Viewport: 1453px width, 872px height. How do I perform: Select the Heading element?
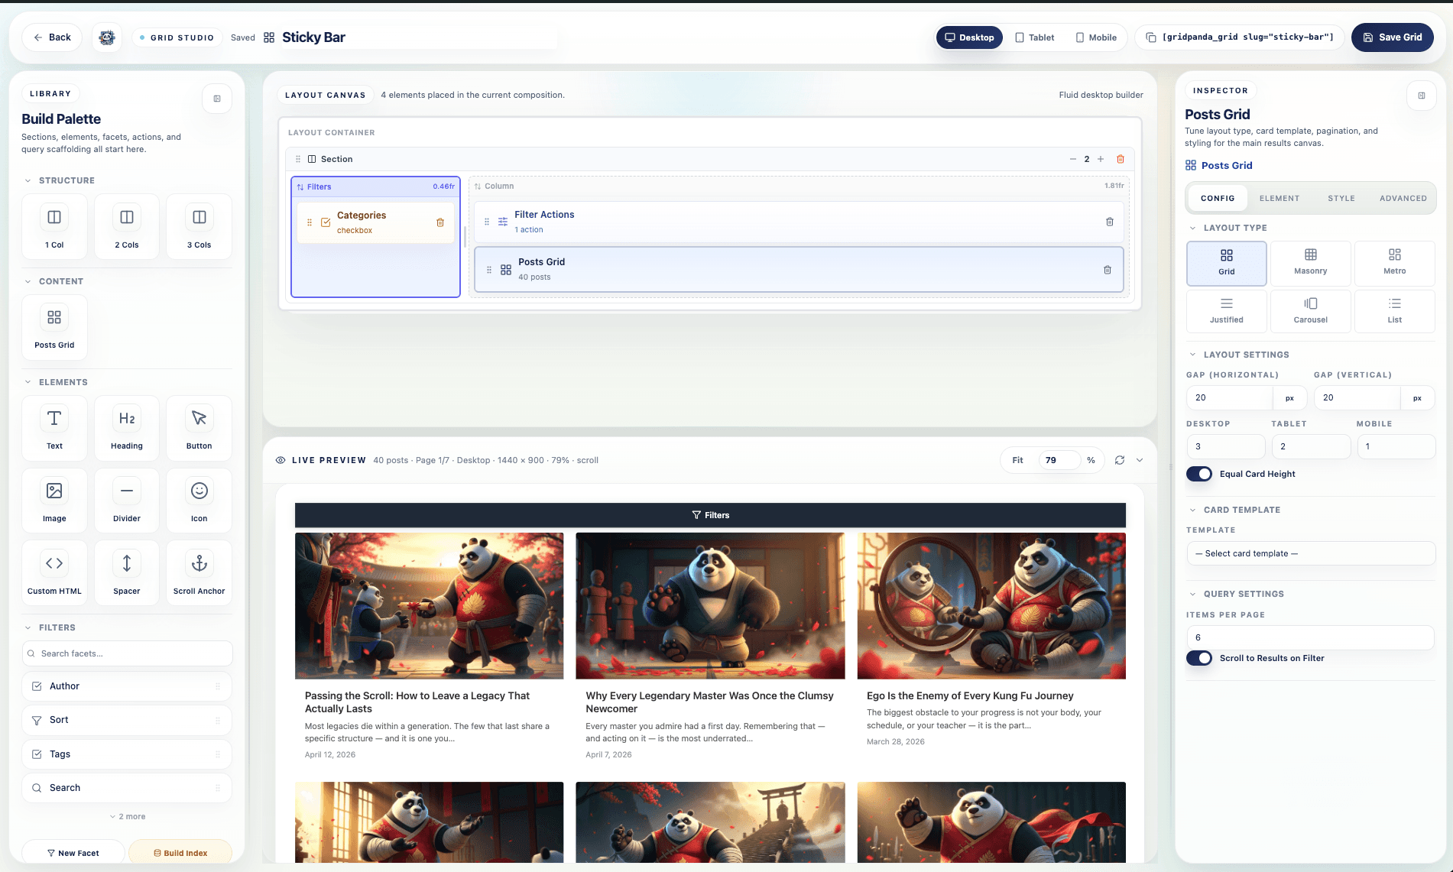(126, 428)
